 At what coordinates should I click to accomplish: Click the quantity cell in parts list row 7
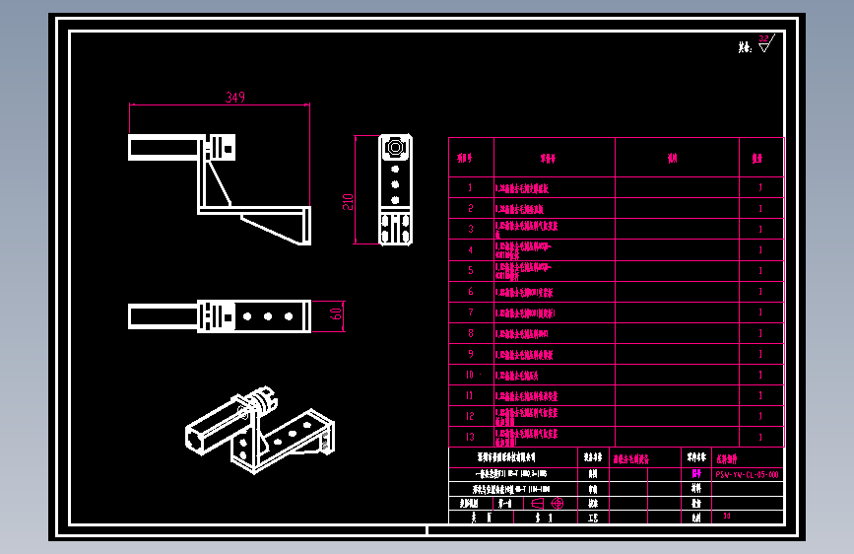tap(761, 312)
